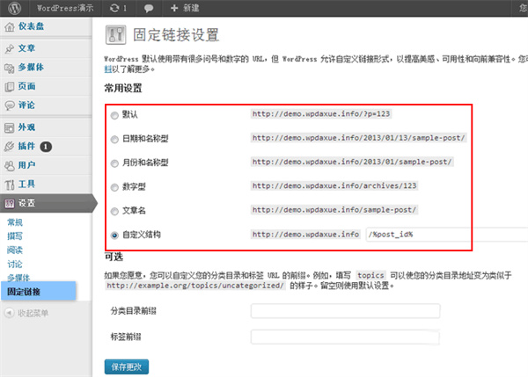Go to 多媒体 settings submenu
The image size is (528, 377).
click(x=18, y=278)
